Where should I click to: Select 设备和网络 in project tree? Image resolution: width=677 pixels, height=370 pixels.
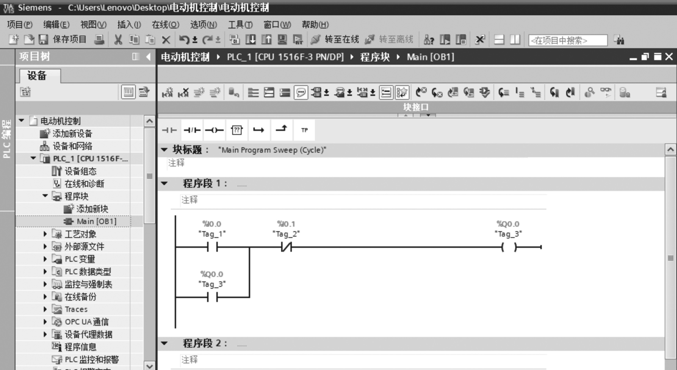[72, 146]
